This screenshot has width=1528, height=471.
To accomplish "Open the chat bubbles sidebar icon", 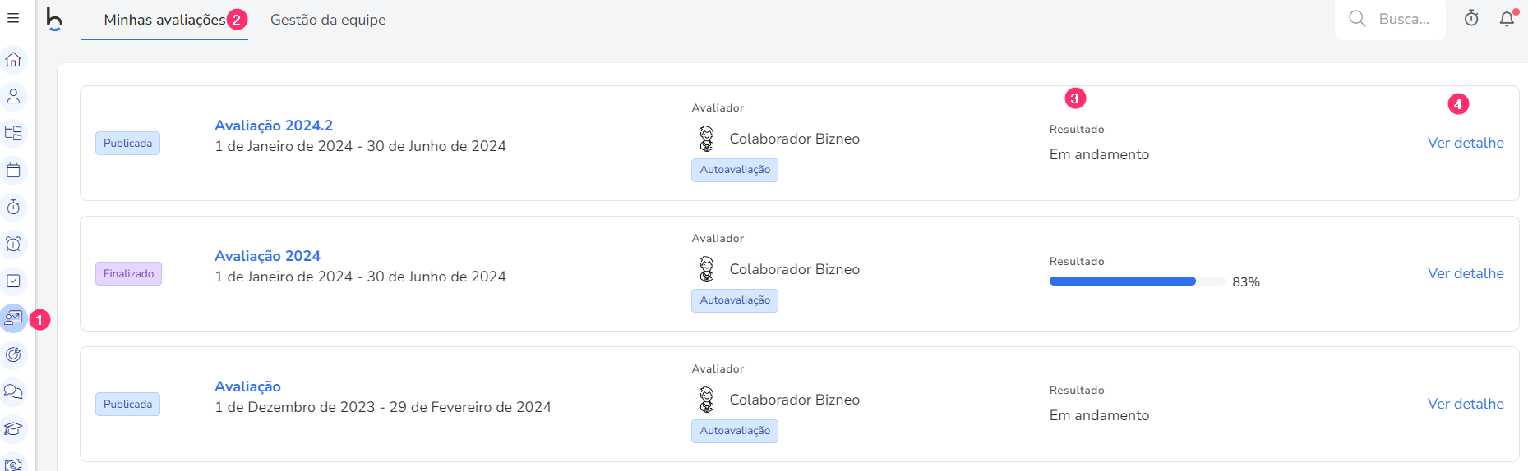I will click(13, 392).
